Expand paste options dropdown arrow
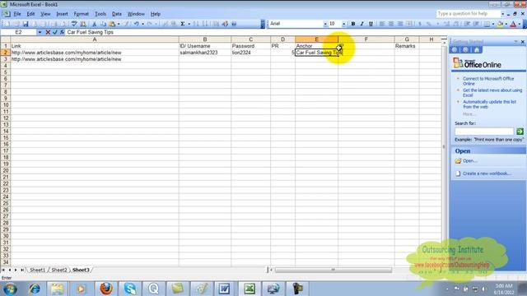Screen dimensions: 527x296 tap(119, 24)
